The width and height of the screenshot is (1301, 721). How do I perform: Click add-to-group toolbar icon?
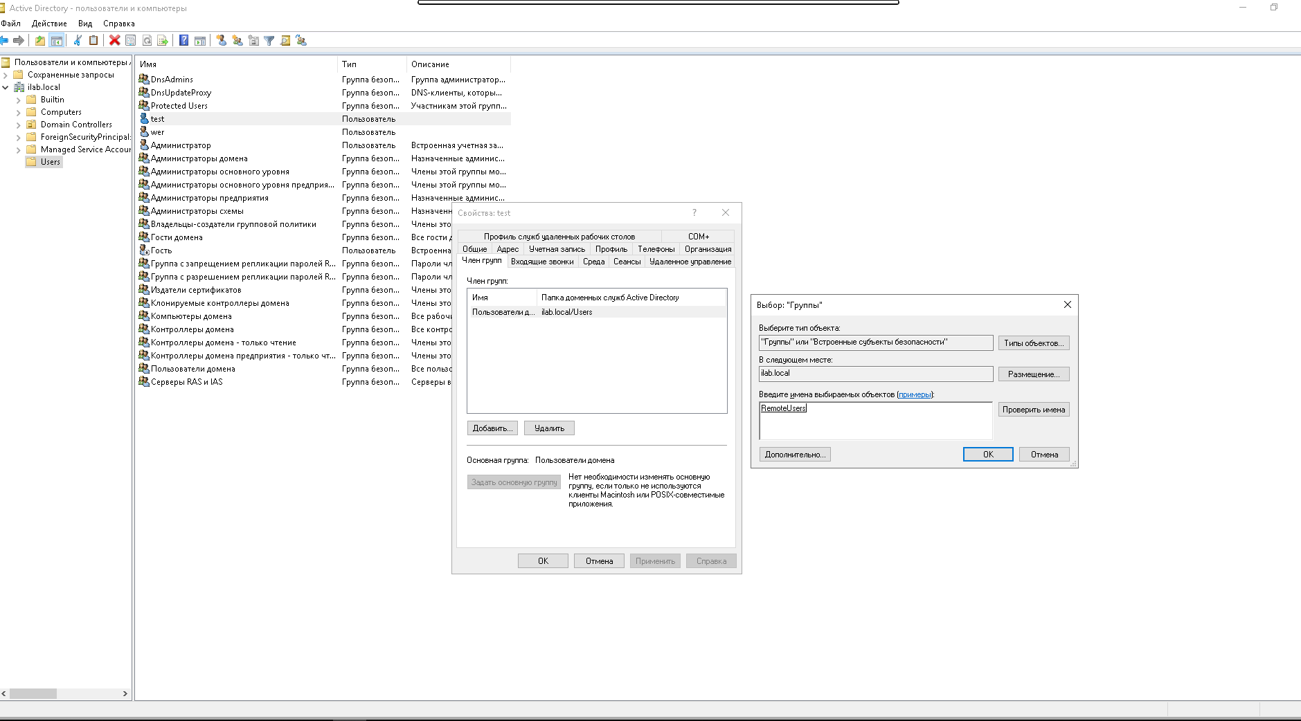301,41
